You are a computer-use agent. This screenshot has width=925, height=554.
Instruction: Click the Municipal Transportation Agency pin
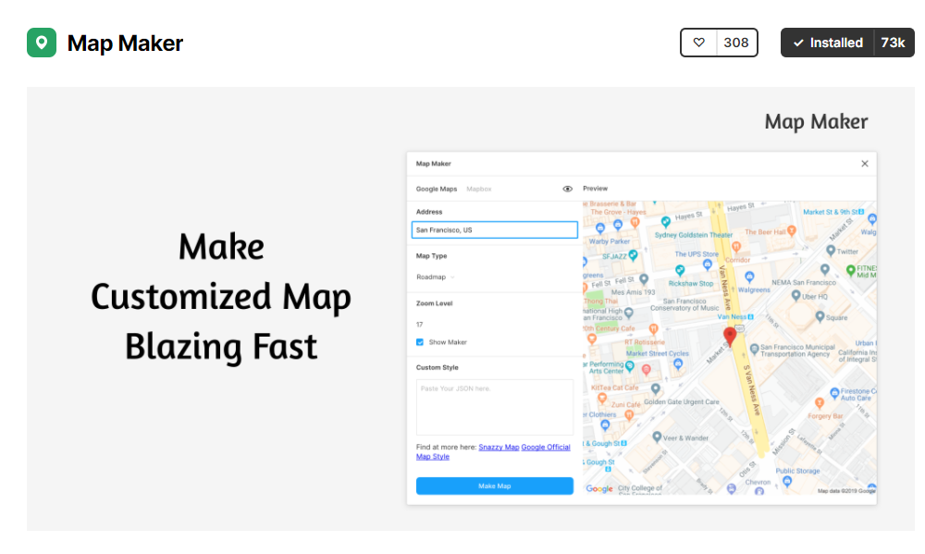click(754, 349)
